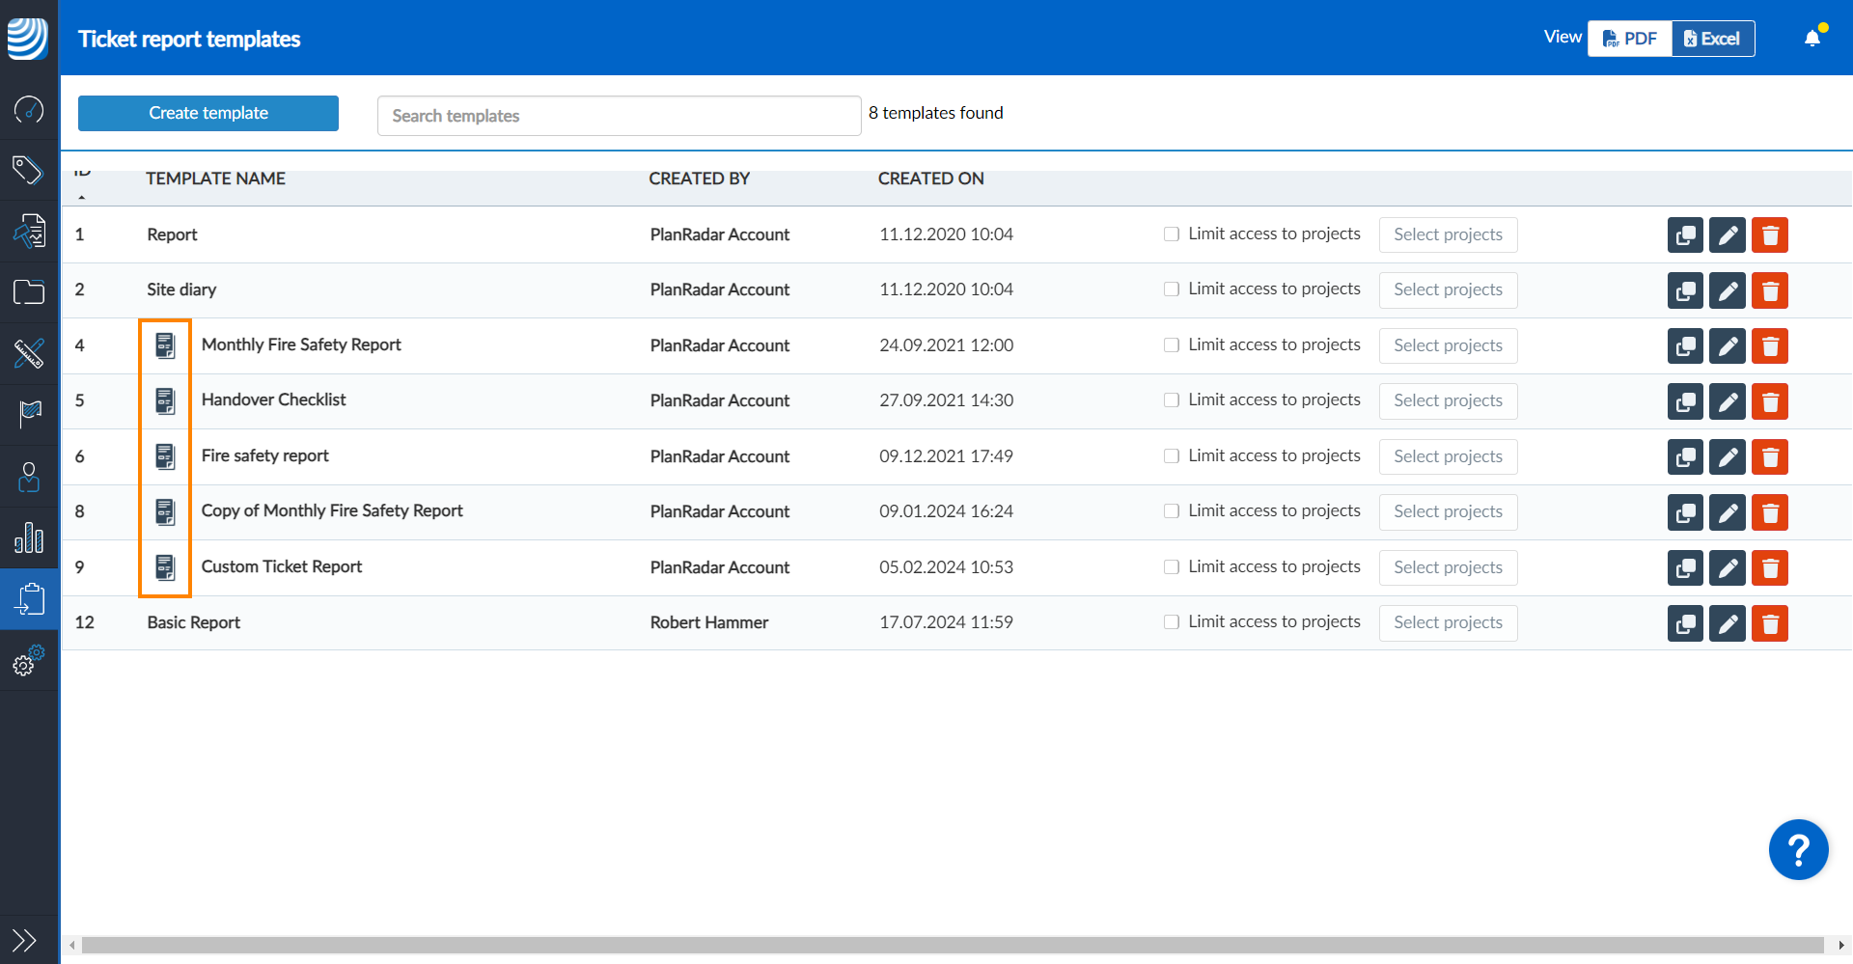Switch view to Excel

pyautogui.click(x=1713, y=39)
